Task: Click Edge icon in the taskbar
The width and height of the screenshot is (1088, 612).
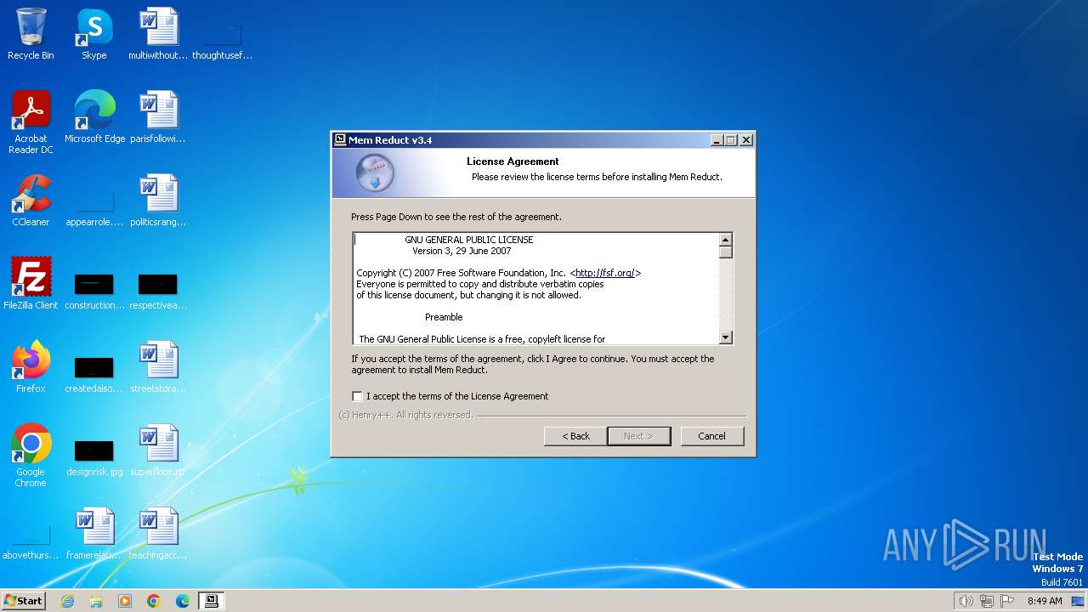Action: 183,601
